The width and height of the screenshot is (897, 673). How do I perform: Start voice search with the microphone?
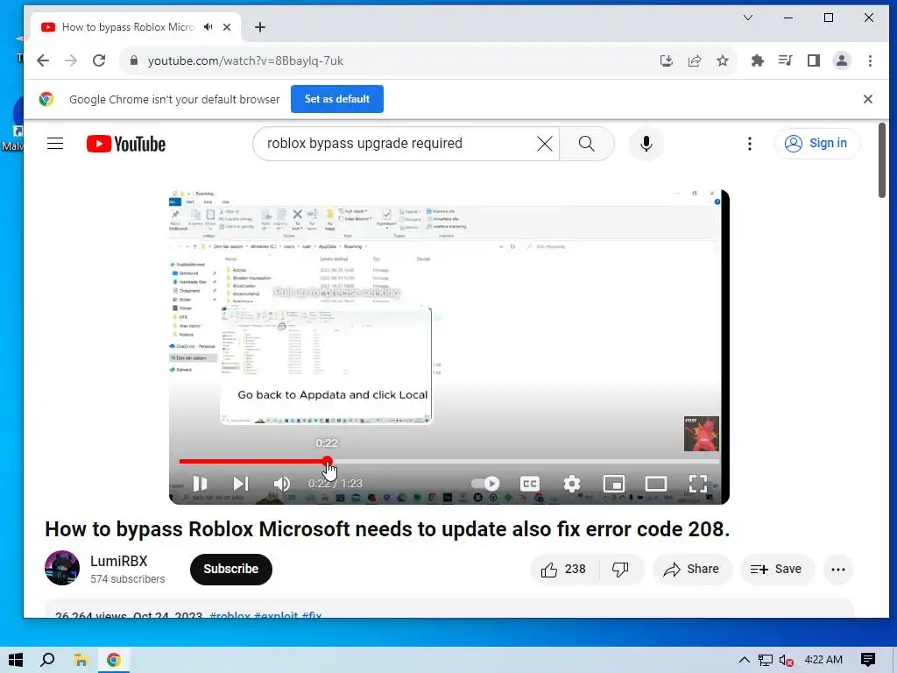pyautogui.click(x=646, y=144)
